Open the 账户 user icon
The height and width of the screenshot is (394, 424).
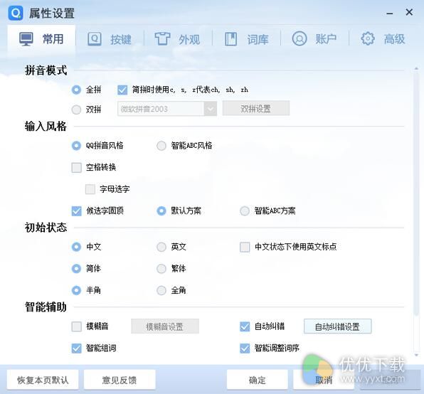tap(300, 38)
